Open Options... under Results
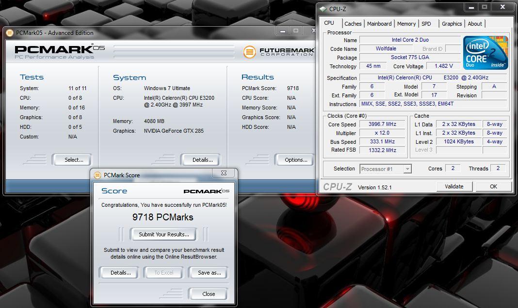The height and width of the screenshot is (308, 518). (x=296, y=160)
